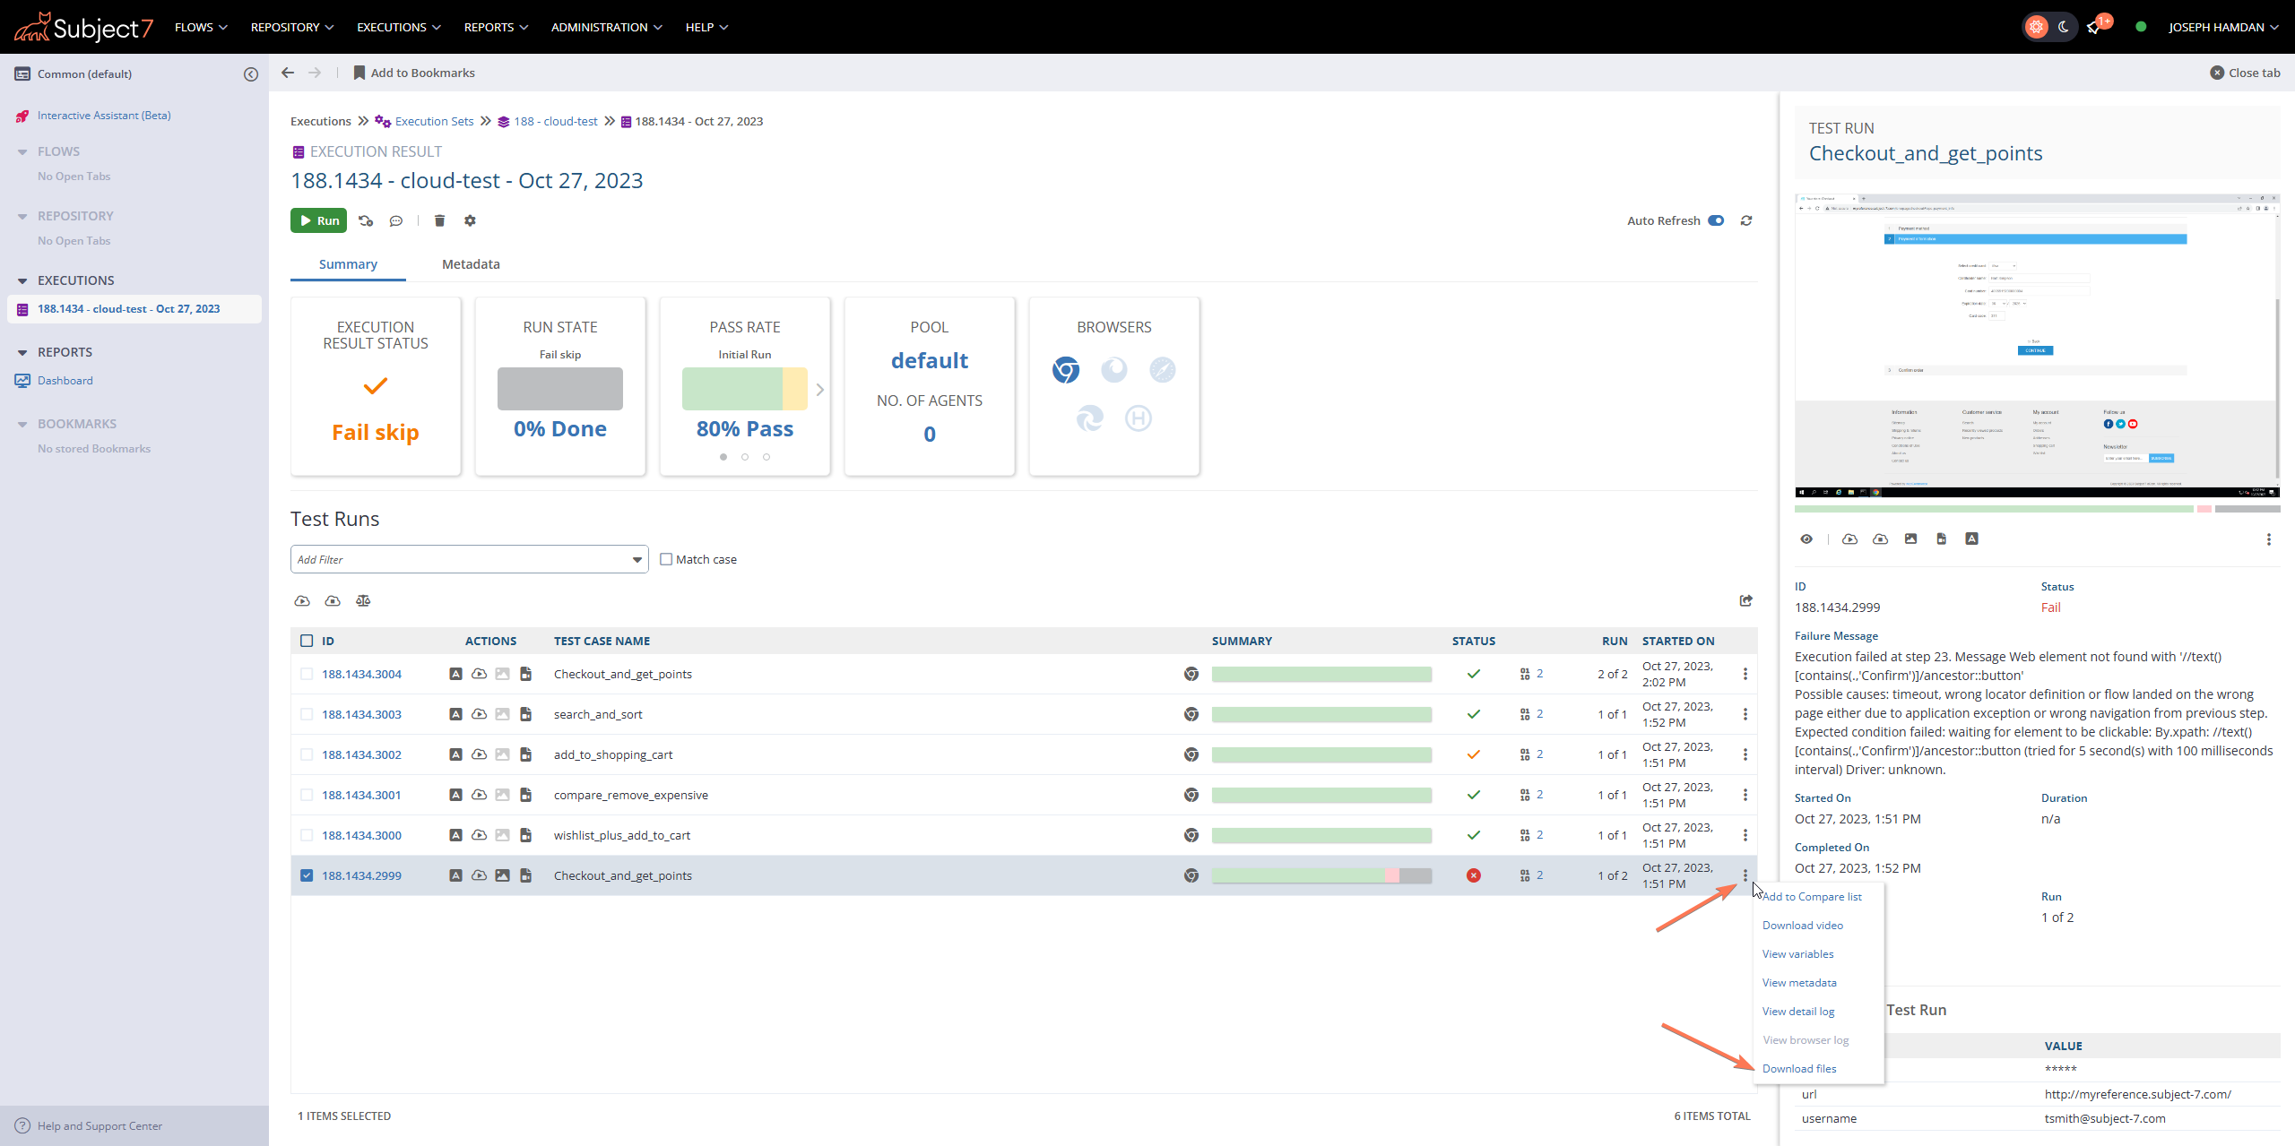The image size is (2295, 1146).
Task: Toggle the Auto Refresh switch
Action: pyautogui.click(x=1716, y=220)
